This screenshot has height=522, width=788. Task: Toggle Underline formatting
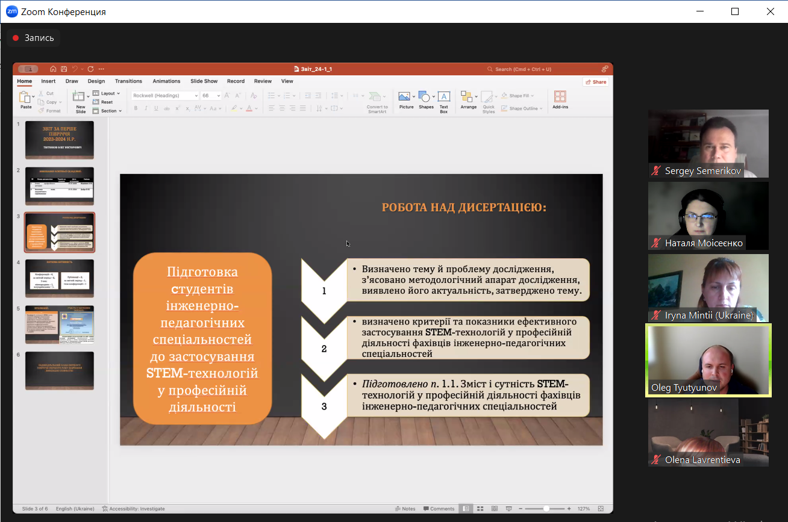click(156, 108)
